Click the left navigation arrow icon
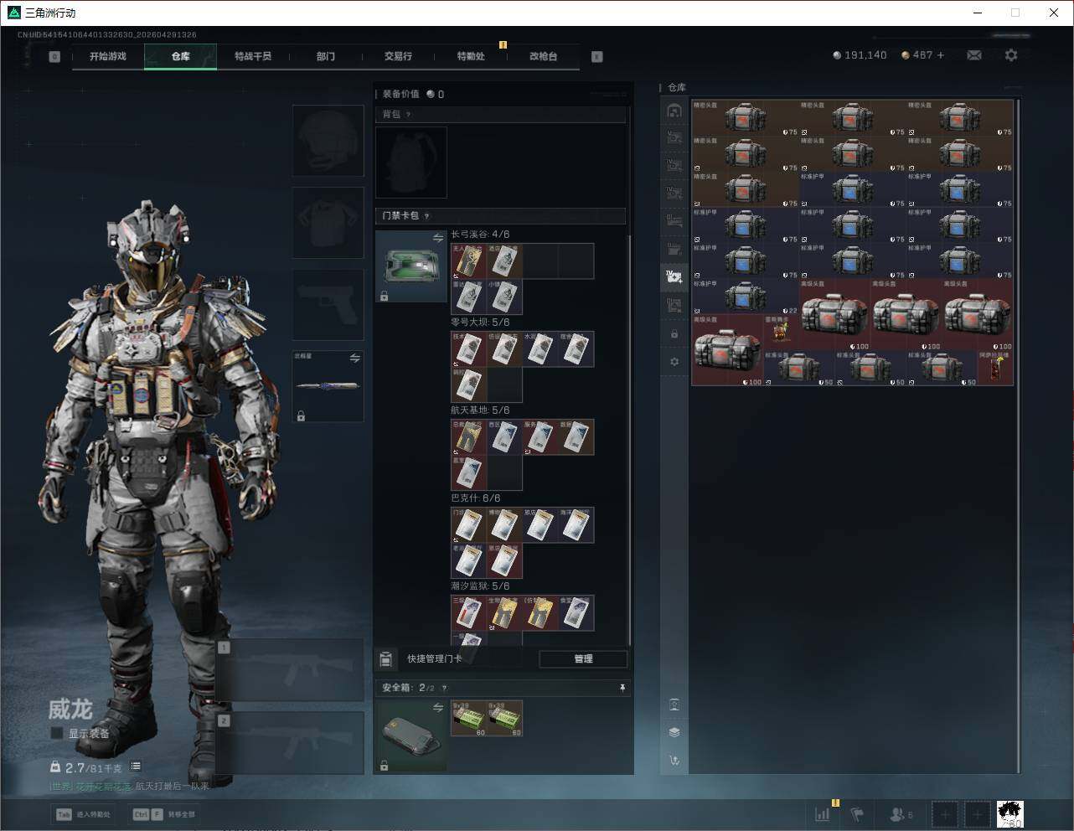Viewport: 1074px width, 831px height. point(54,57)
